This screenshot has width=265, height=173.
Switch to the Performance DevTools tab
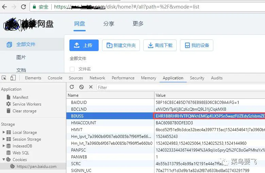(123, 78)
